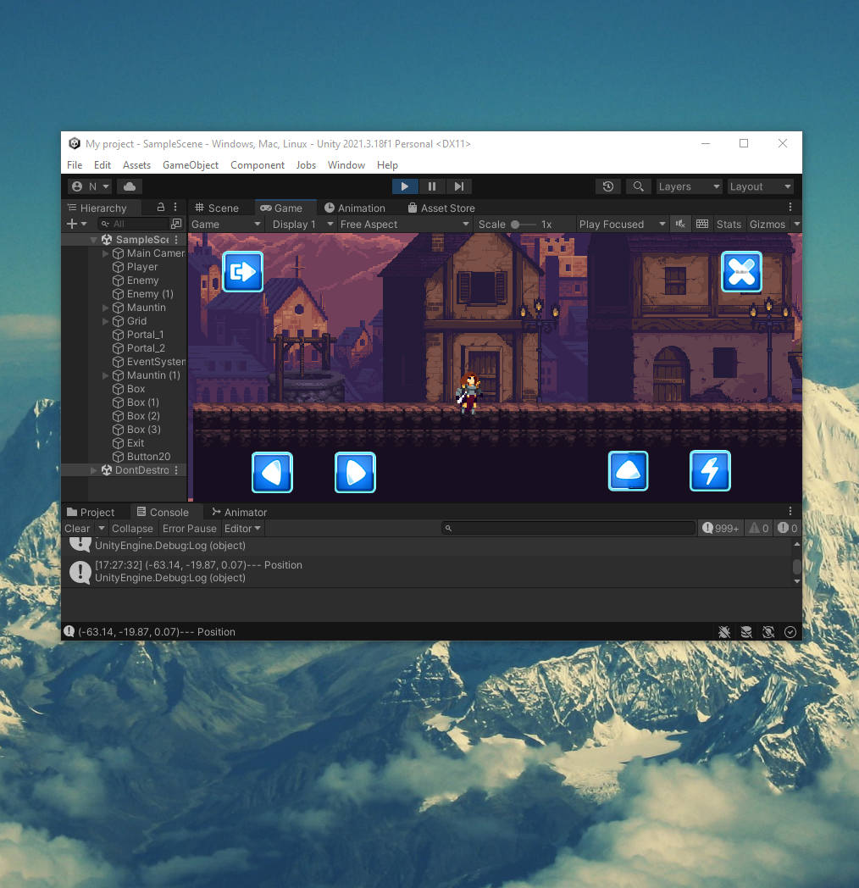Open the Layout dropdown
Image resolution: width=859 pixels, height=888 pixels.
pos(760,186)
